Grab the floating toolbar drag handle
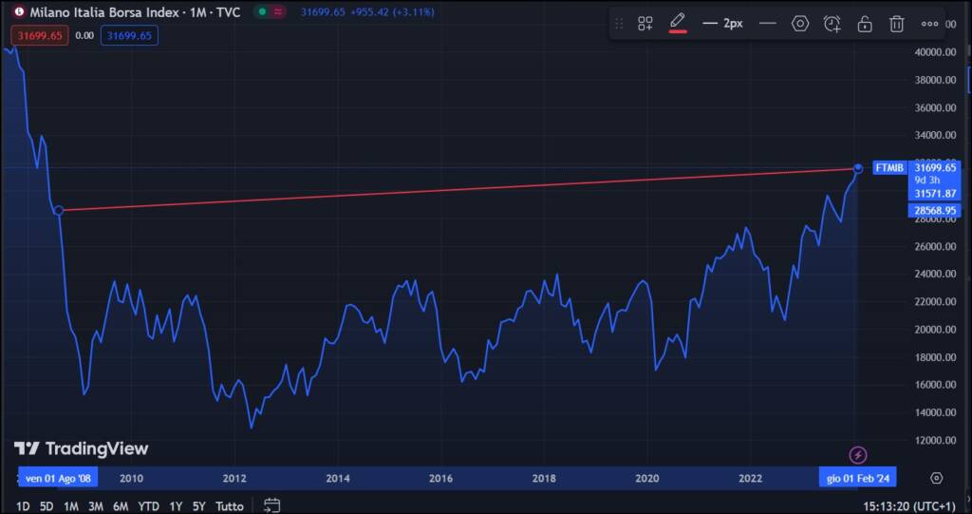 tap(619, 24)
